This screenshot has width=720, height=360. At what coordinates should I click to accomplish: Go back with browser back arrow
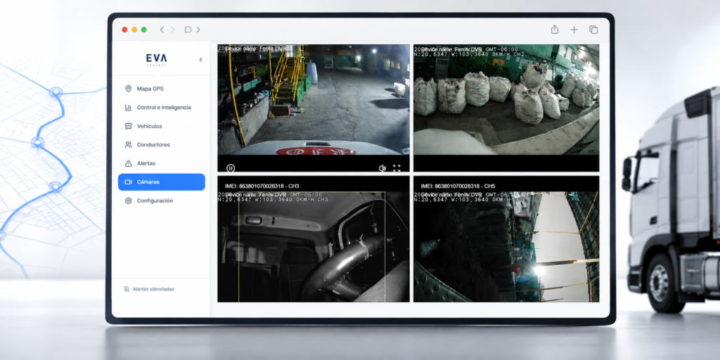click(162, 30)
